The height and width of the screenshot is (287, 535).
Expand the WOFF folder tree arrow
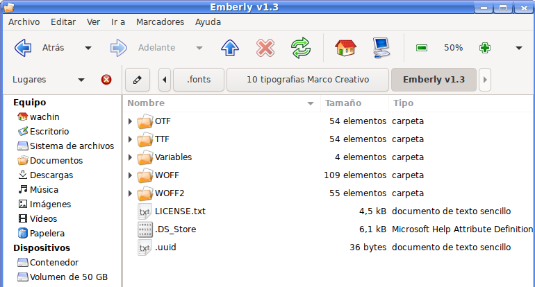pyautogui.click(x=130, y=175)
